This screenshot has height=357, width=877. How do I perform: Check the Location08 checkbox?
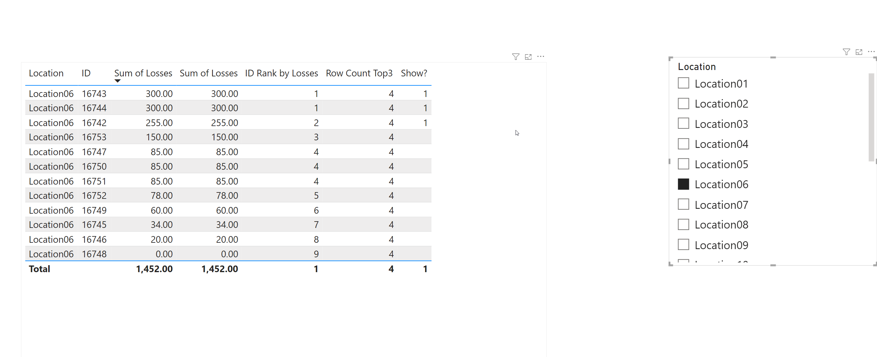[x=683, y=224]
